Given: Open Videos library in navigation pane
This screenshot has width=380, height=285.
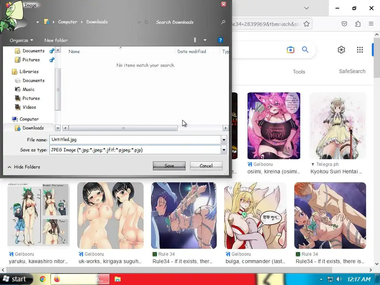Looking at the screenshot, I should coord(29,107).
